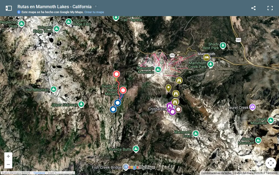
Task: Click the route 203 shield
Action: pyautogui.click(x=172, y=55)
